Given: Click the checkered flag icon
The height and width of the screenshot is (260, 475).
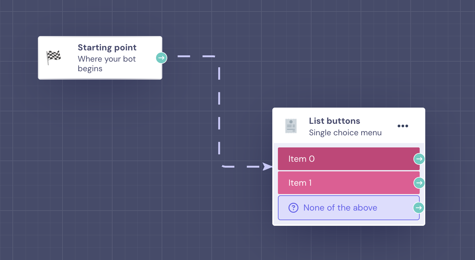Looking at the screenshot, I should click(x=53, y=58).
